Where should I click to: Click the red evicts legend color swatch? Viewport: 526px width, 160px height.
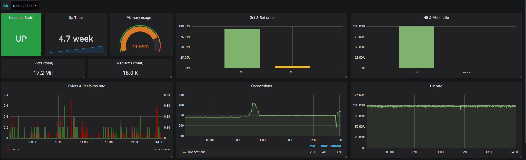pos(8,149)
